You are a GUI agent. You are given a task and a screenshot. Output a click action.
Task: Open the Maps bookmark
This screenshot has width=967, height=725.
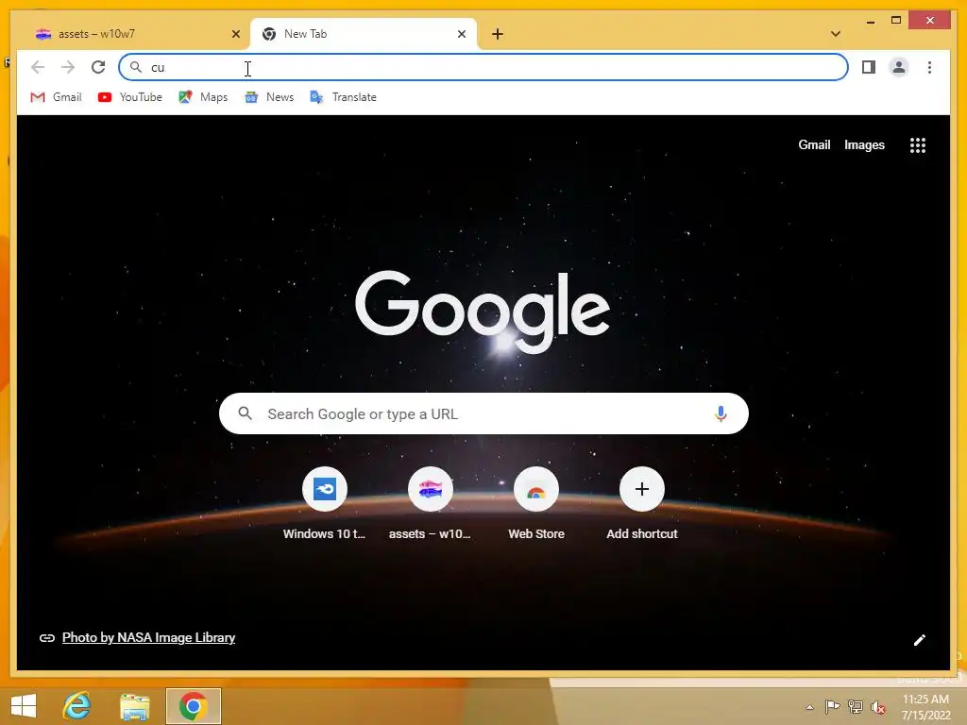point(204,97)
